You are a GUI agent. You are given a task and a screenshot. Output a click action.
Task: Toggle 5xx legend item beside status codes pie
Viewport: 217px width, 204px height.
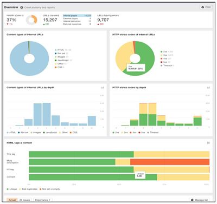click(165, 62)
